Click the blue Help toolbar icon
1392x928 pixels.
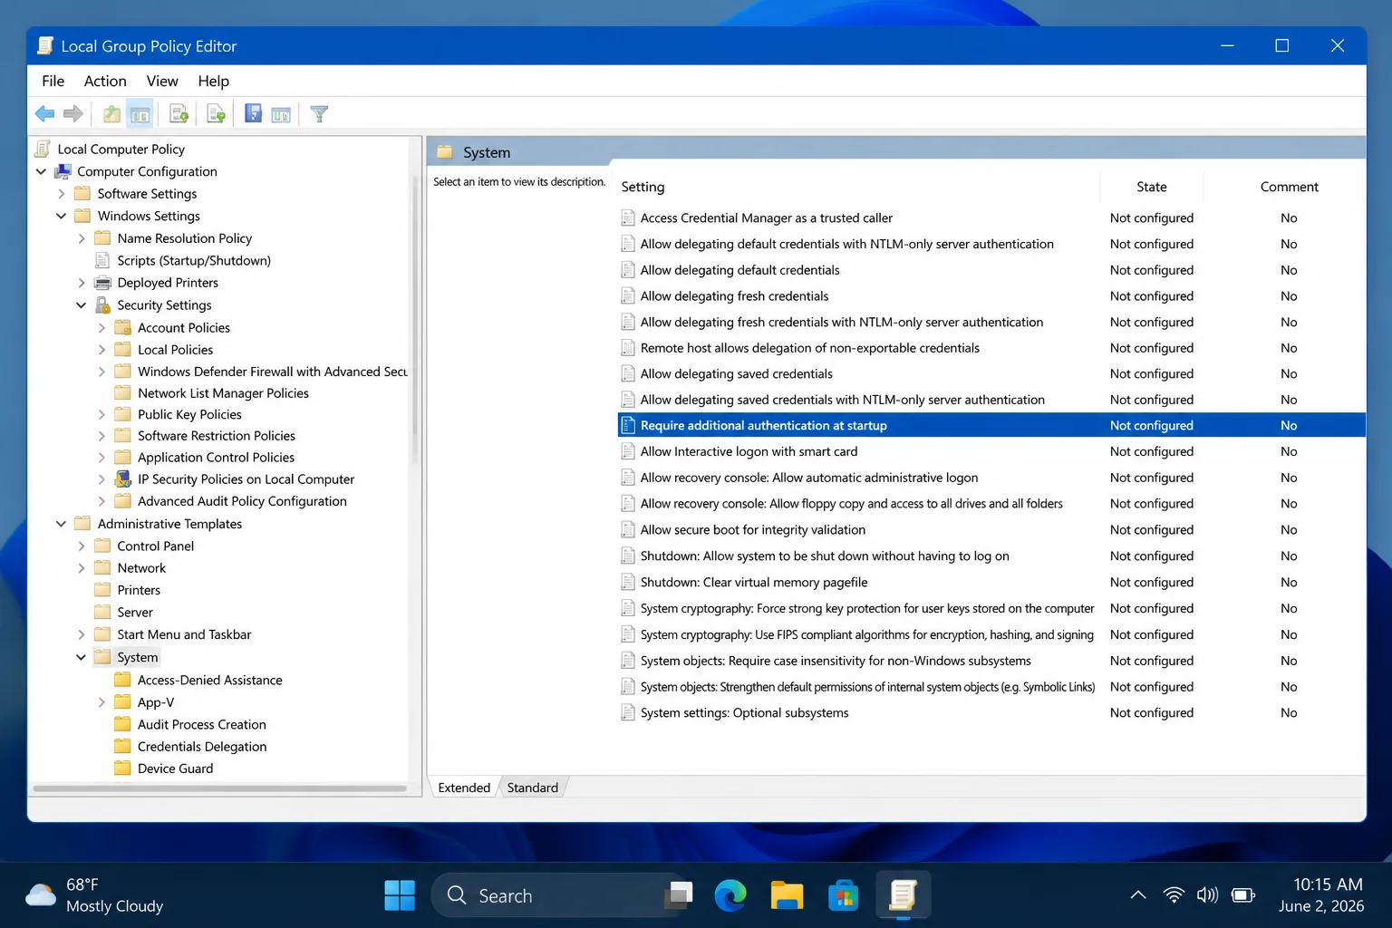(253, 114)
